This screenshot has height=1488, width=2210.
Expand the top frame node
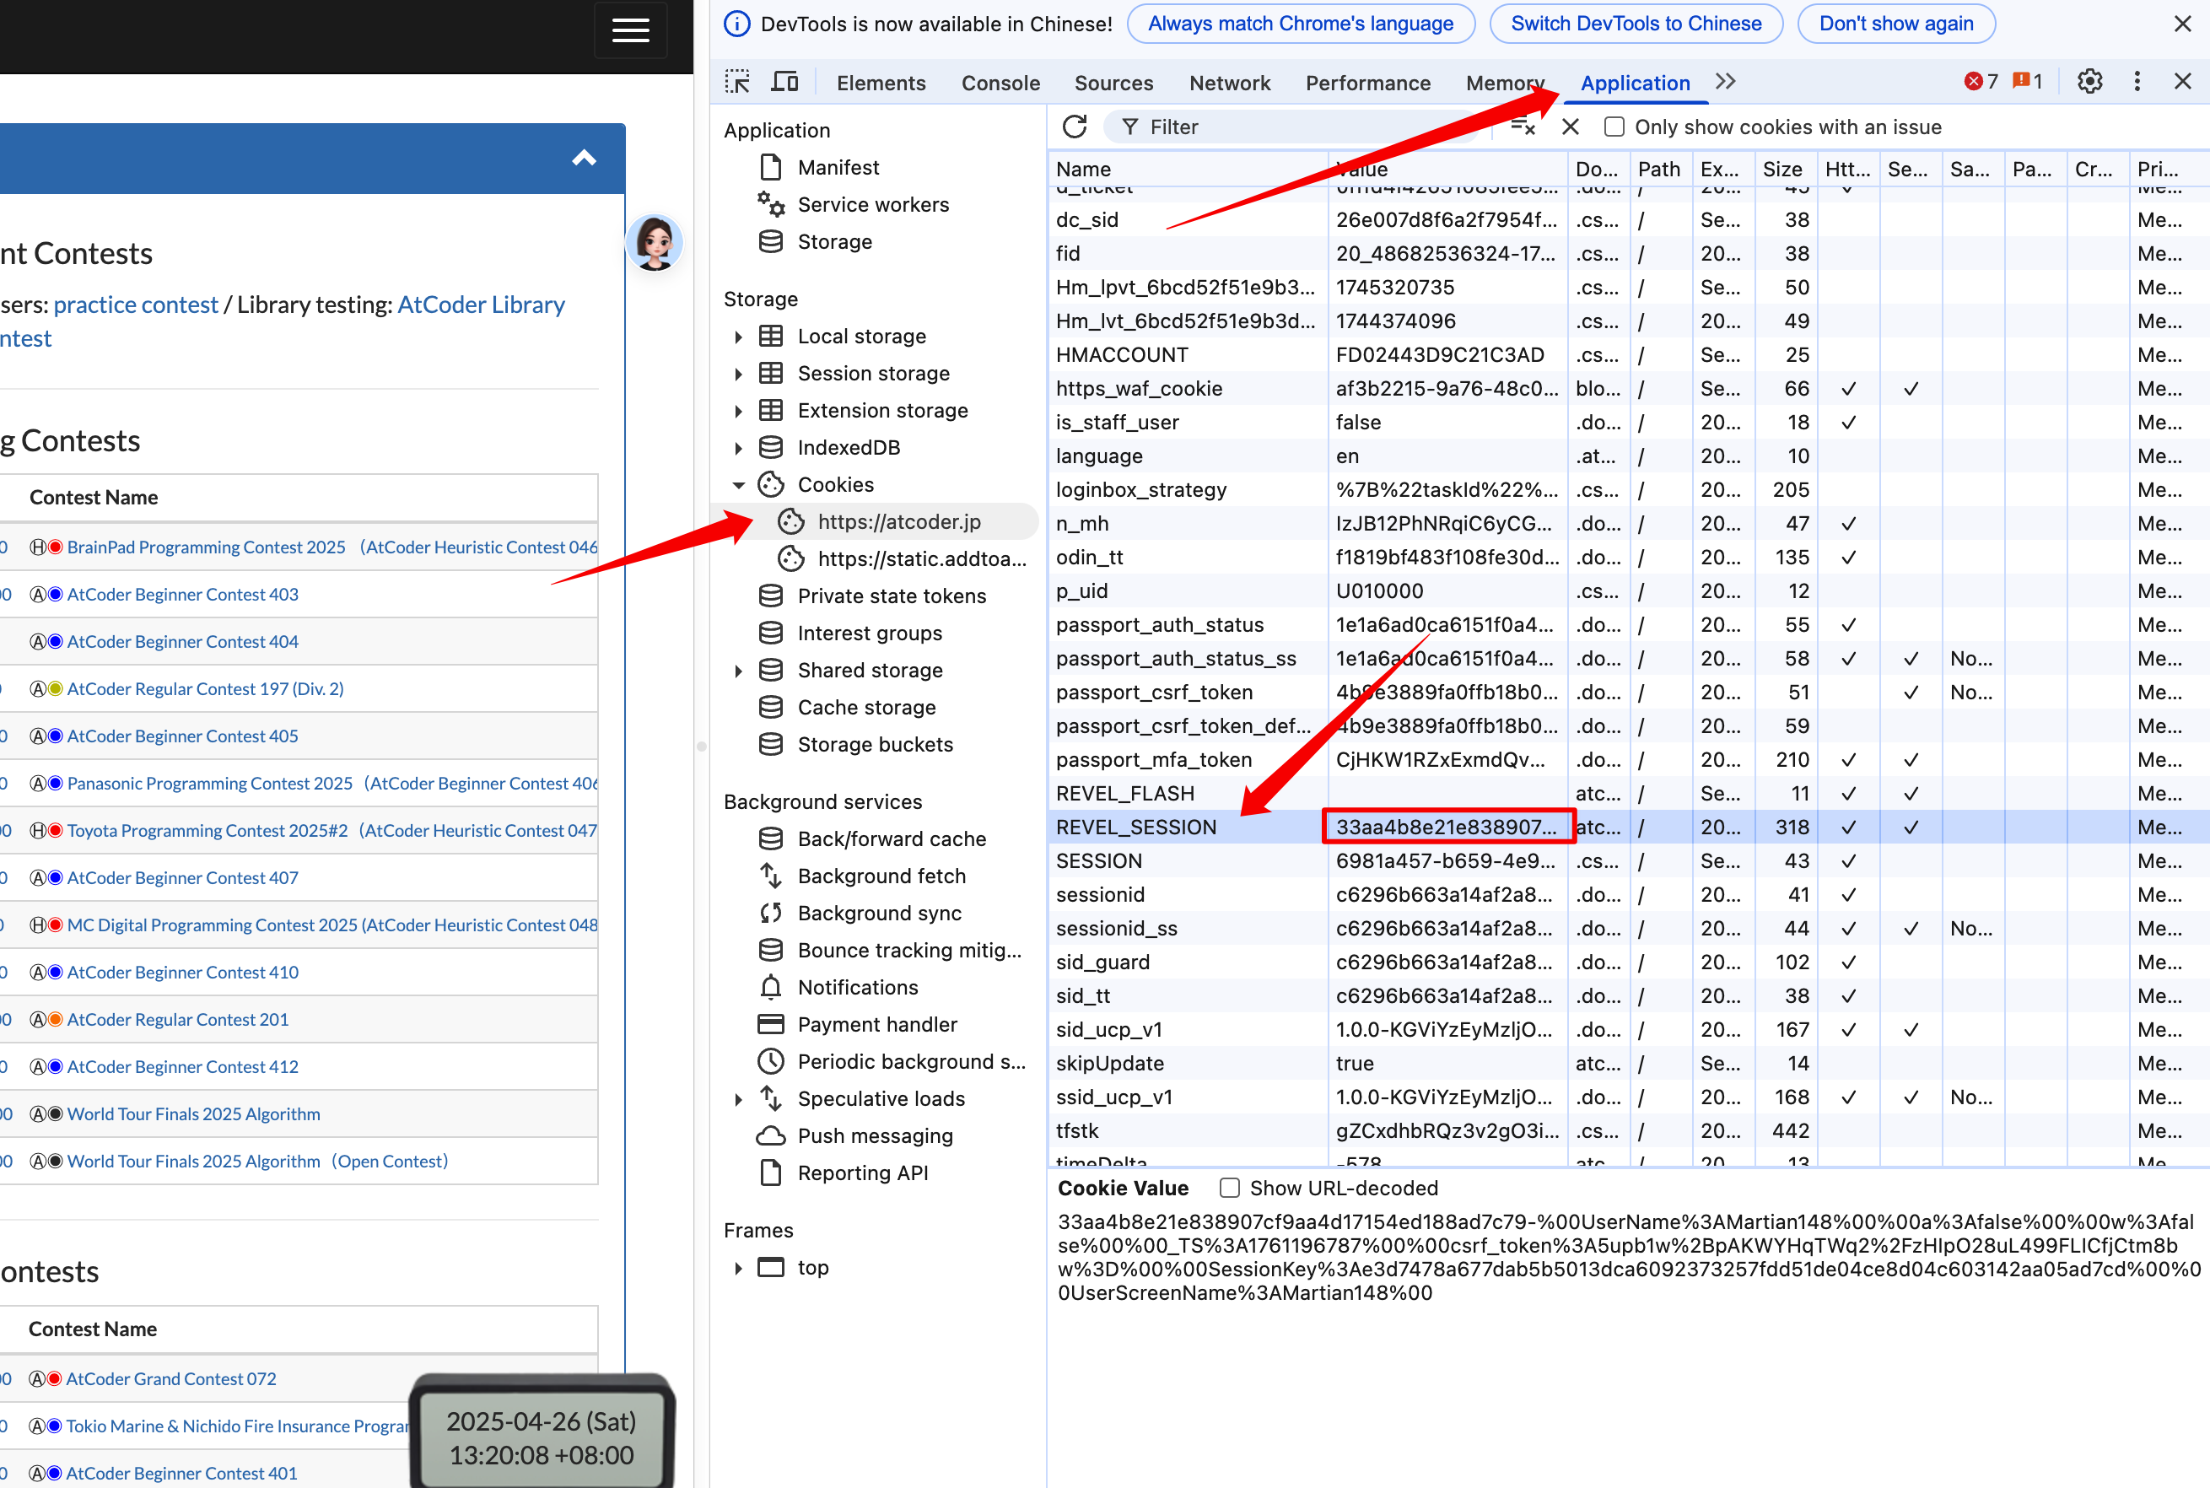[738, 1268]
